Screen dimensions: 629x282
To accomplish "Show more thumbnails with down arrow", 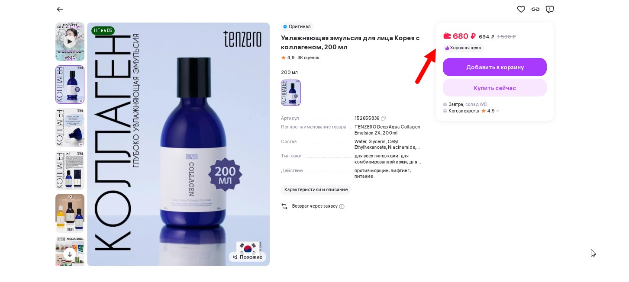I will point(70,254).
